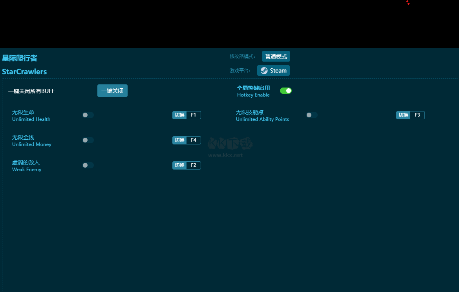Click the 切换 button beside F2

(x=179, y=165)
